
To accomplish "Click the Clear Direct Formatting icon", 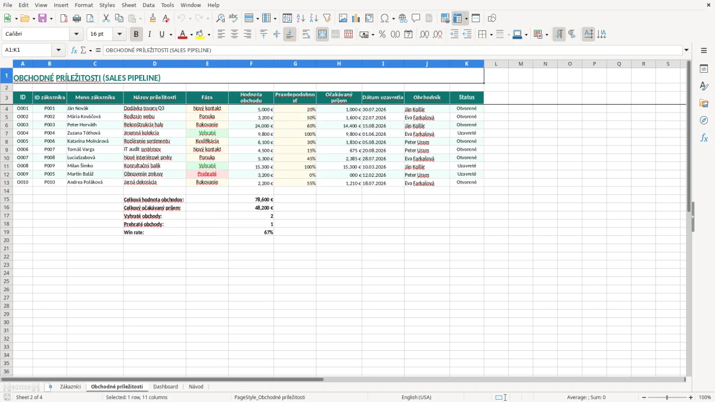I will click(x=166, y=18).
